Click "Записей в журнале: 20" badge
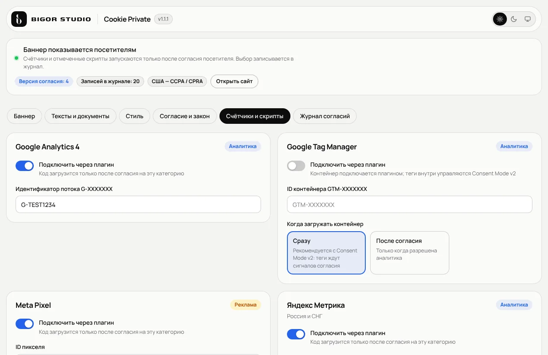Image resolution: width=548 pixels, height=355 pixels. tap(110, 81)
